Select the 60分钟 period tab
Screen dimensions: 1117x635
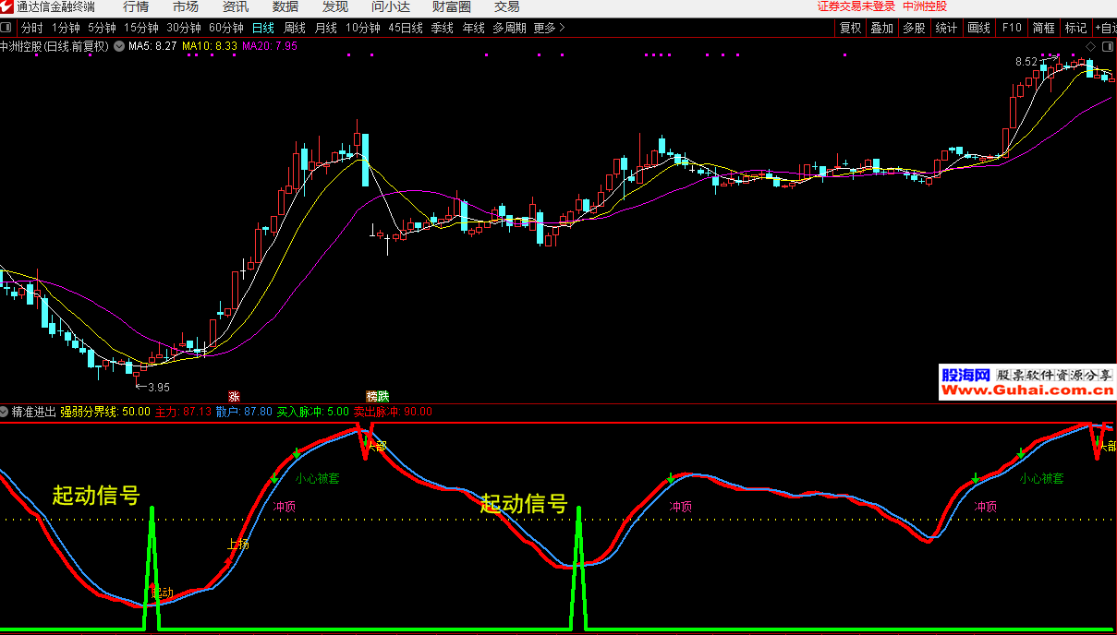(x=226, y=28)
